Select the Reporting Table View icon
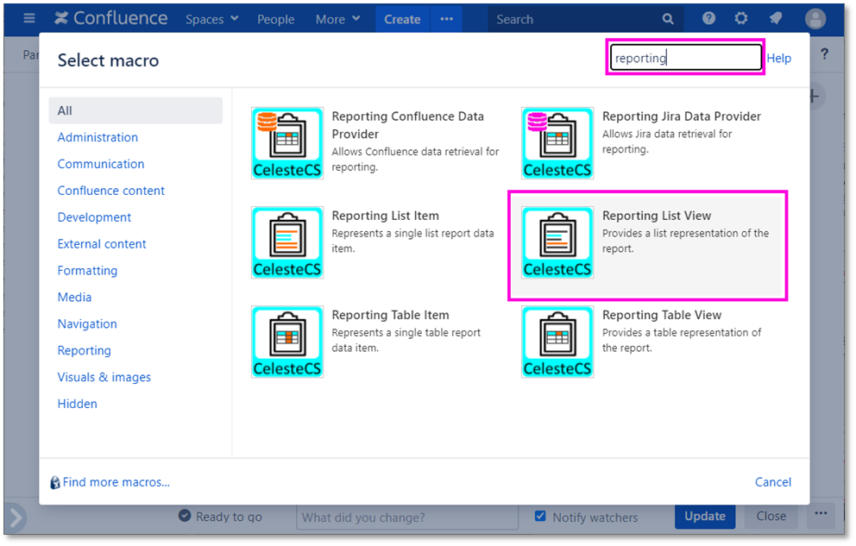The height and width of the screenshot is (546, 856). 557,342
